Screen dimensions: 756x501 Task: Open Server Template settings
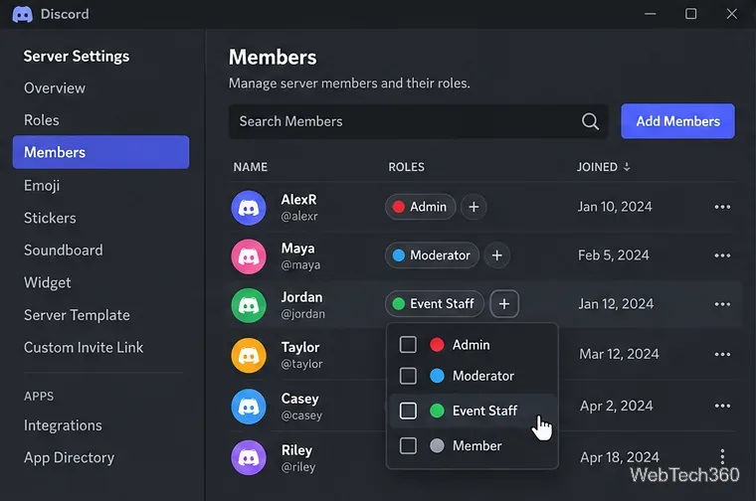click(x=77, y=315)
